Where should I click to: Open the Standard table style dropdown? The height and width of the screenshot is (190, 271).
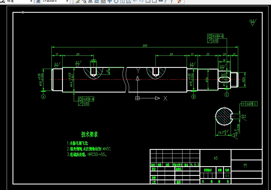(x=67, y=1)
